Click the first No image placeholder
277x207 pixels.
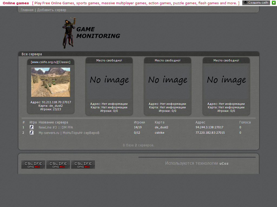(x=109, y=80)
